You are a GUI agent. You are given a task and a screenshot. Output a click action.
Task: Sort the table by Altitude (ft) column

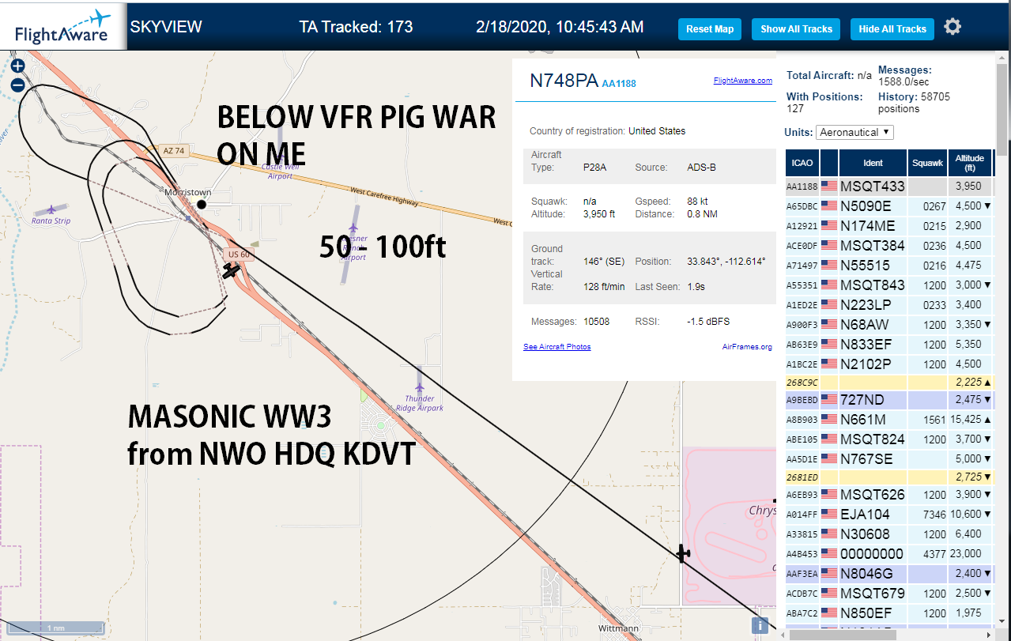click(970, 163)
